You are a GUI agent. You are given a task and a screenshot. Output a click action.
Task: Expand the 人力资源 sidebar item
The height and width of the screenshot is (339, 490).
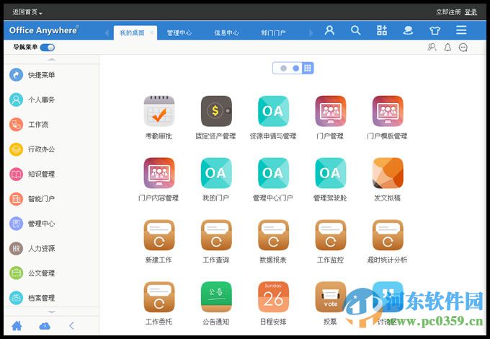(52, 248)
